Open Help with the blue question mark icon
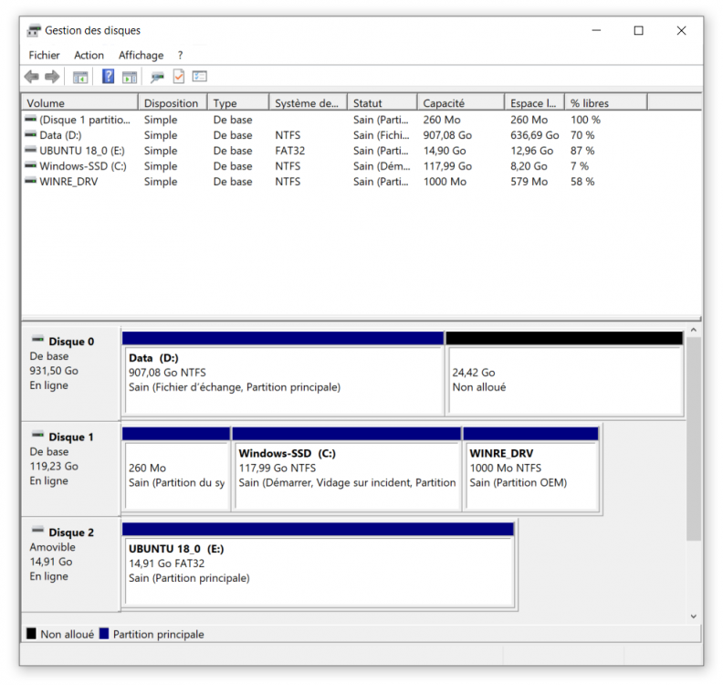 108,77
